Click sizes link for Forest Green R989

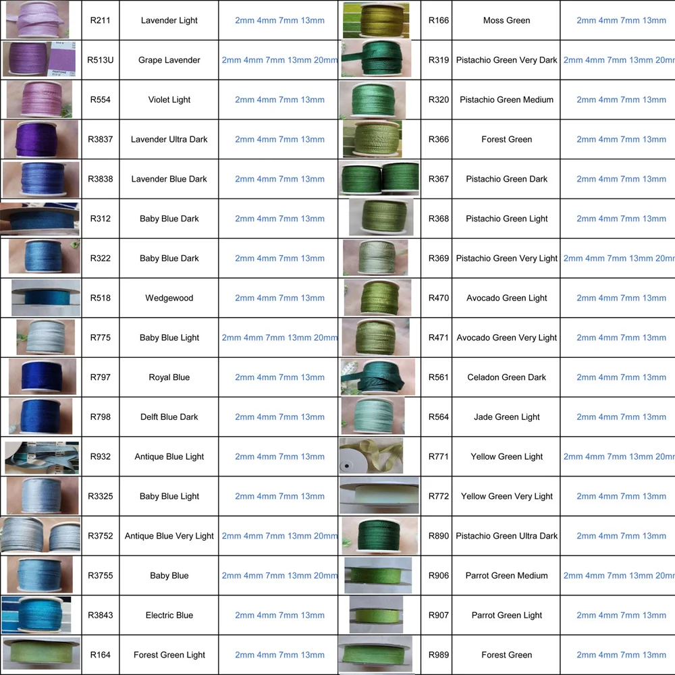(621, 655)
